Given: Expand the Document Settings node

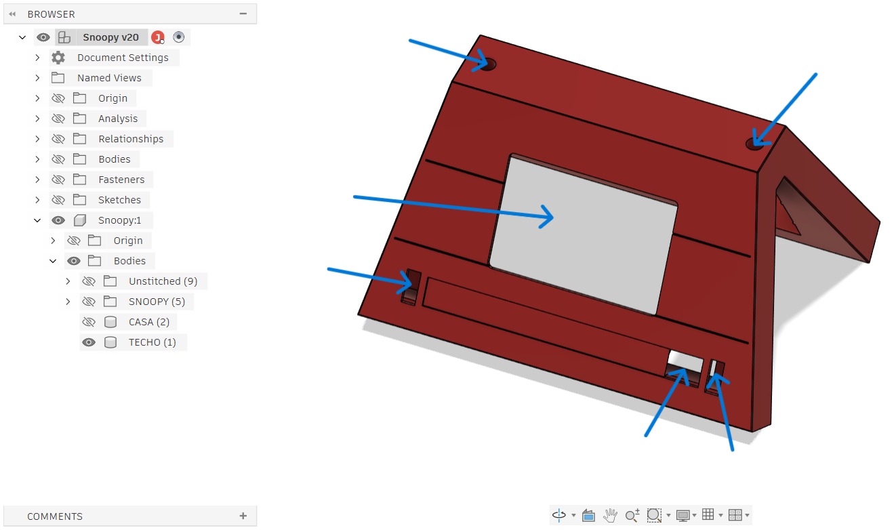Looking at the screenshot, I should pyautogui.click(x=37, y=58).
